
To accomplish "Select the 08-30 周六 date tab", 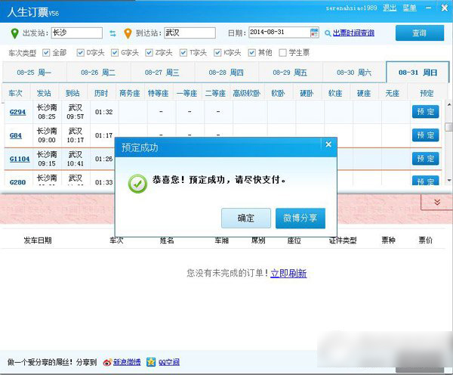I will (354, 73).
